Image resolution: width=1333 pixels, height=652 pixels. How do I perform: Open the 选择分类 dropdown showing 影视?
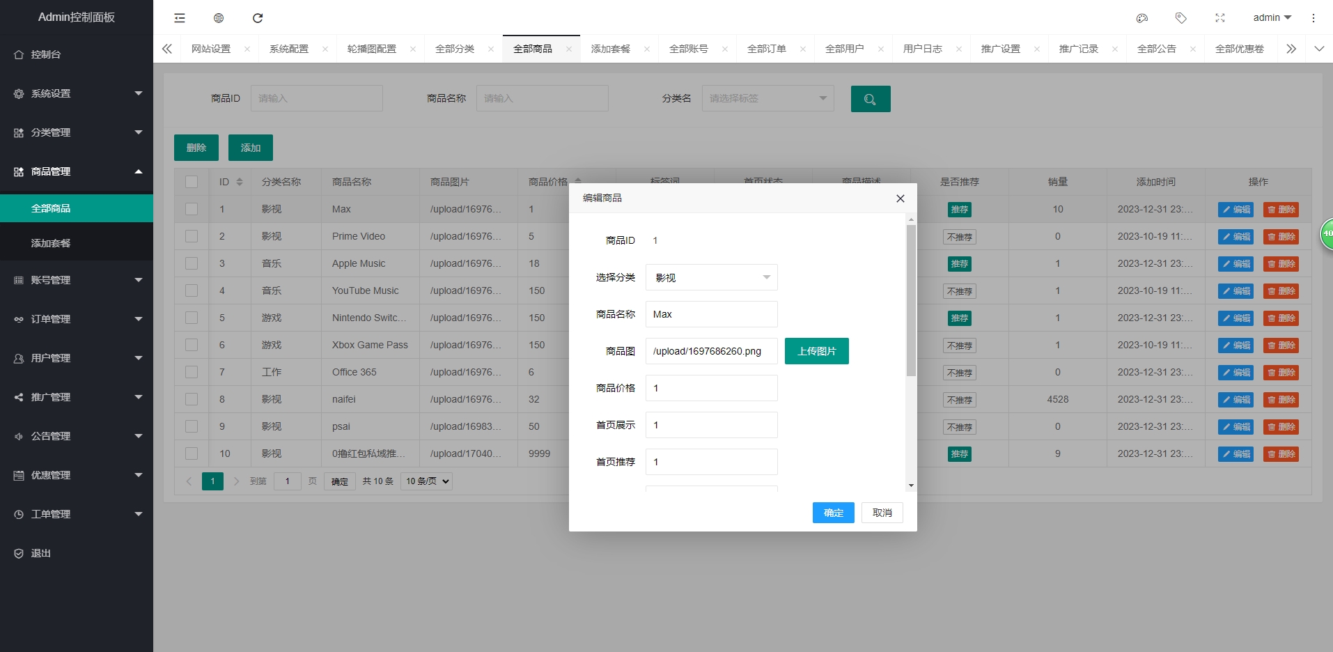[710, 277]
